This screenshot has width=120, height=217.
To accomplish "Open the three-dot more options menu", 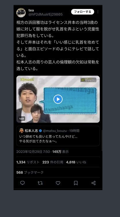I will pos(98,12).
